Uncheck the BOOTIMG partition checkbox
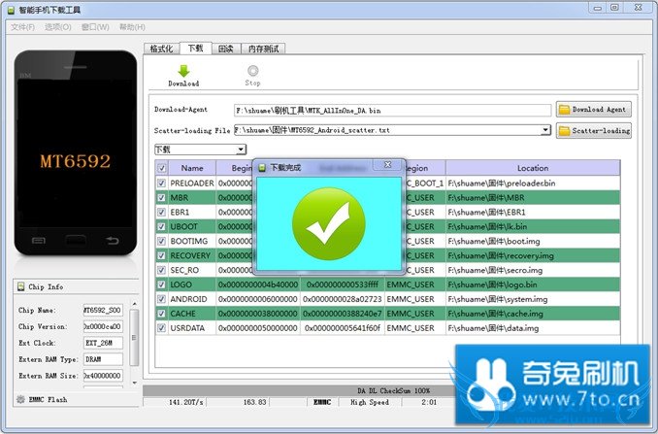The height and width of the screenshot is (434, 658). [161, 241]
